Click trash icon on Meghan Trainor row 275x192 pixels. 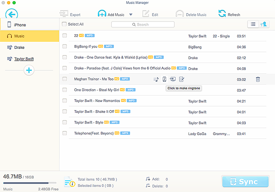[258, 79]
